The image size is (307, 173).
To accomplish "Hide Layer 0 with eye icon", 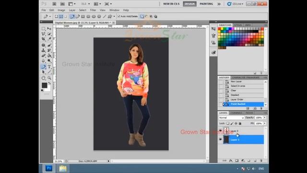I will click(x=221, y=131).
